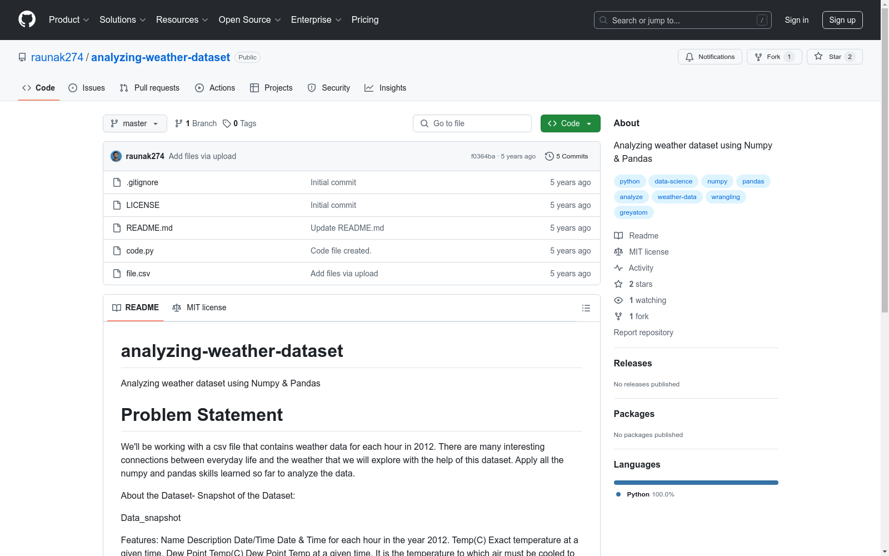Click the Search or jump to field
This screenshot has height=556, width=889.
pyautogui.click(x=682, y=20)
